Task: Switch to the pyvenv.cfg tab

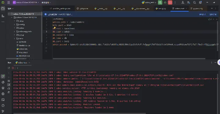Action: click(197, 9)
